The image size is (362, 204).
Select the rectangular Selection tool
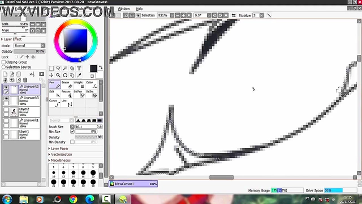pyautogui.click(x=51, y=68)
